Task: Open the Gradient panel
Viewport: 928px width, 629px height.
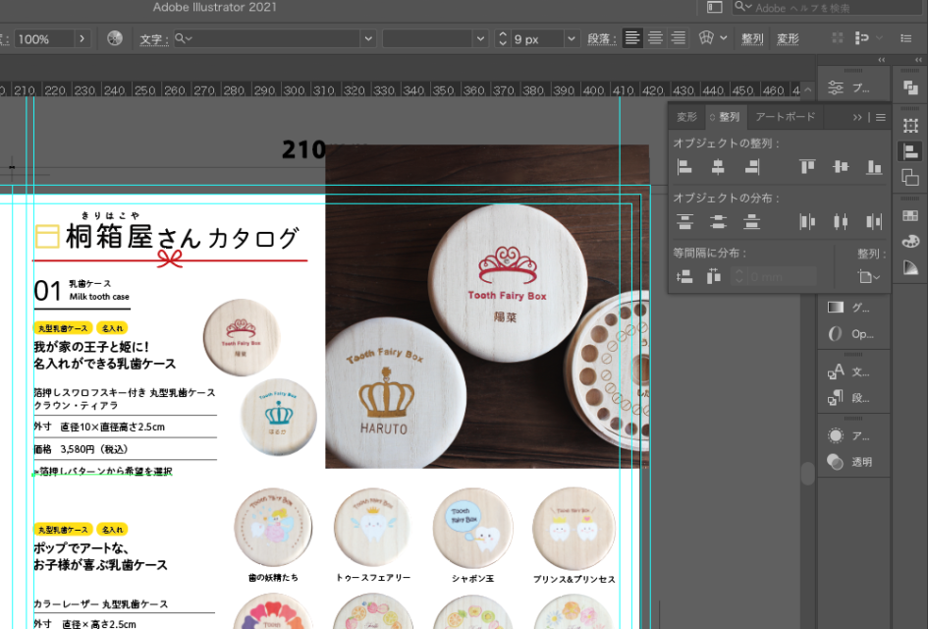Action: pos(849,308)
